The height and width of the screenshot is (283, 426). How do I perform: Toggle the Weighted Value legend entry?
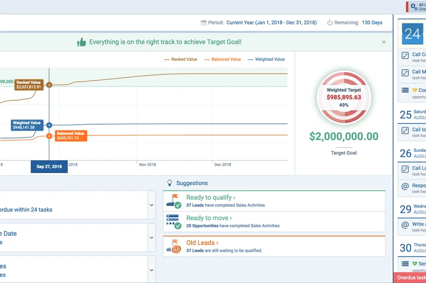[x=266, y=59]
